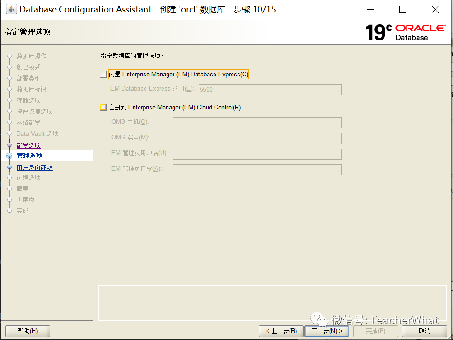453x340 pixels.
Task: Select the 概要 step in the sidebar
Action: coord(22,189)
